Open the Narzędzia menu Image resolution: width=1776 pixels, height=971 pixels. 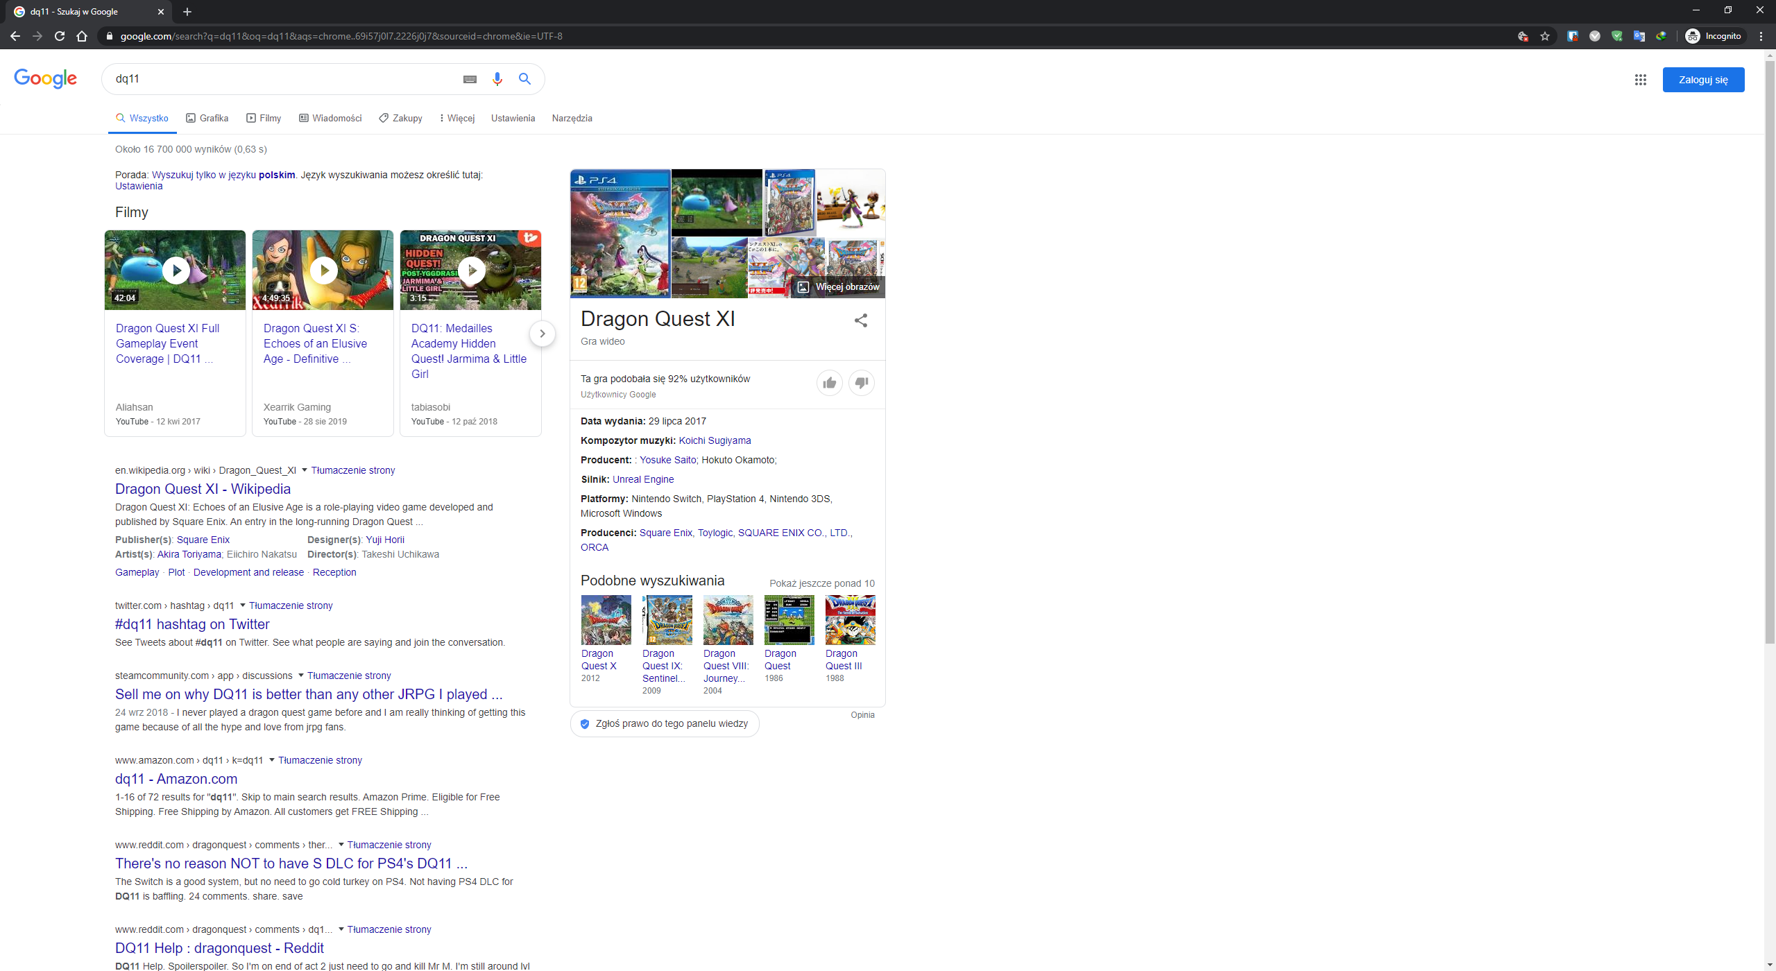571,118
